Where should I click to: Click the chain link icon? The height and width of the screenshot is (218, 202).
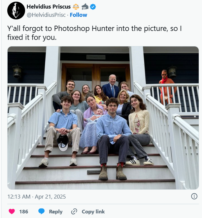[74, 212]
